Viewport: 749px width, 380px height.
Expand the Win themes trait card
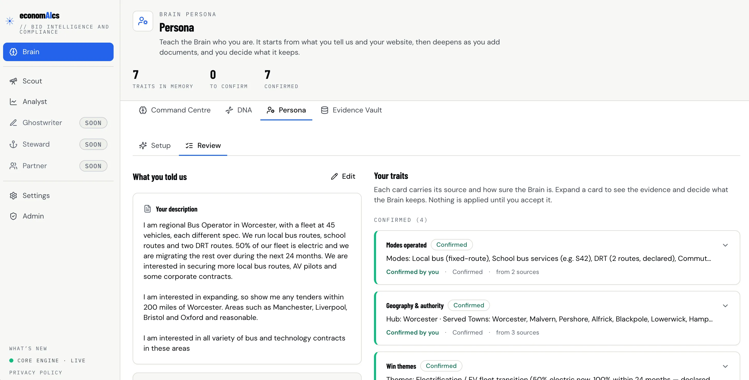click(725, 366)
